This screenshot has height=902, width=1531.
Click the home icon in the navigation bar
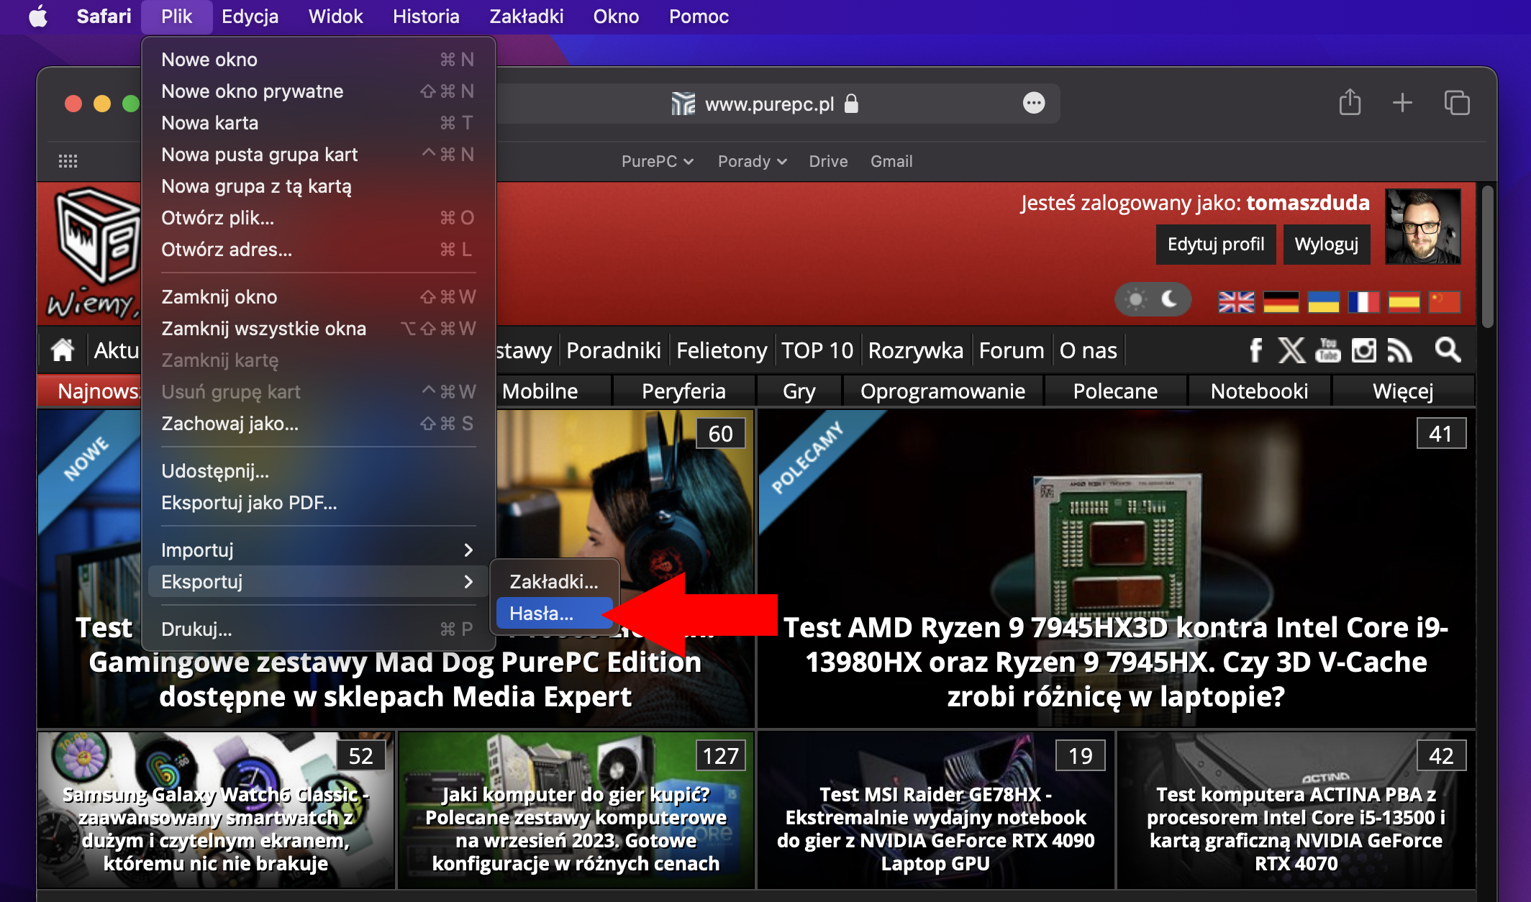point(63,350)
